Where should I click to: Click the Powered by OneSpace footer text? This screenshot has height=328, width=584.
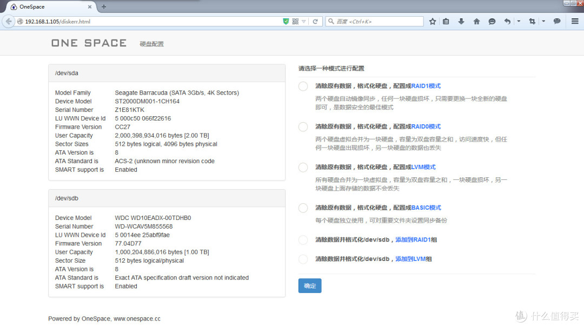pos(104,319)
